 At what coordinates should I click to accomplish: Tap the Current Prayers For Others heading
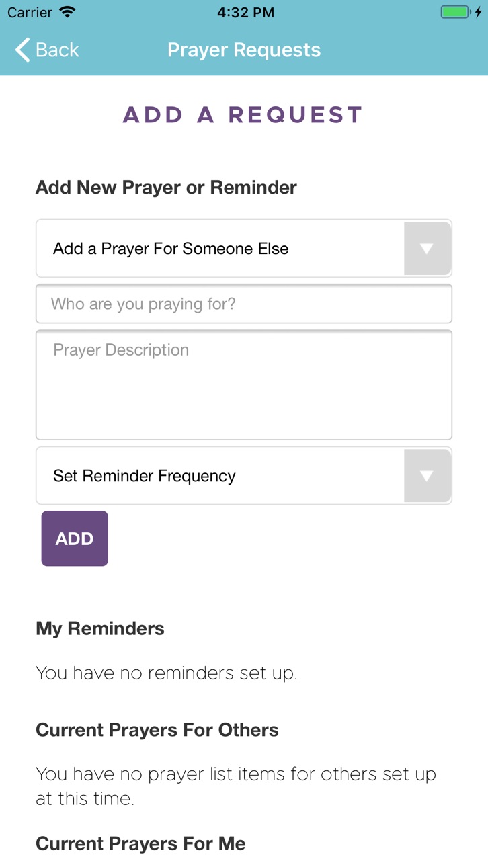click(x=157, y=730)
